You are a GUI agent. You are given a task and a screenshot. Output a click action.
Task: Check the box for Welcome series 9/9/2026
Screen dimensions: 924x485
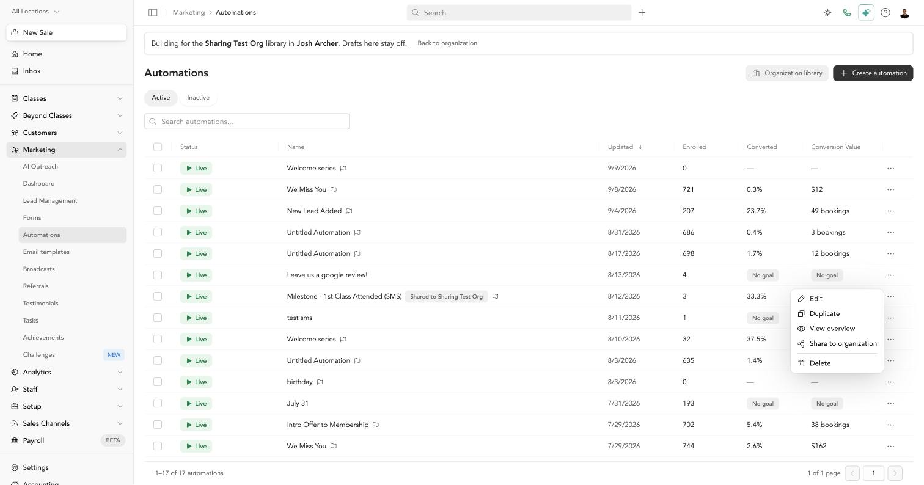pos(158,168)
